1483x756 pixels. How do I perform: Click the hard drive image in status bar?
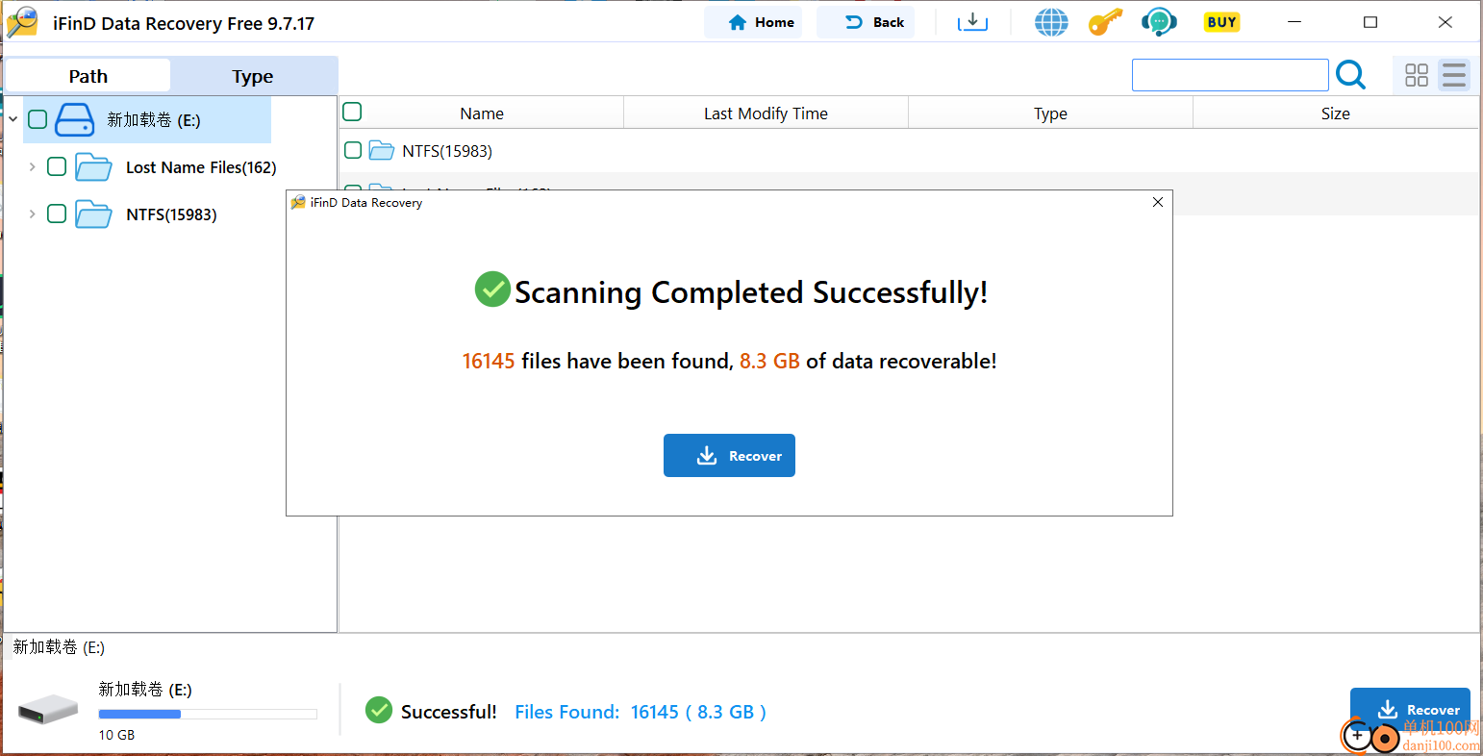(x=47, y=710)
